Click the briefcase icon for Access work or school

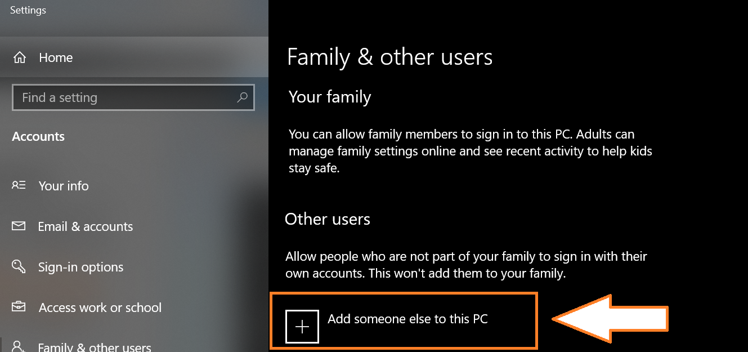(19, 307)
